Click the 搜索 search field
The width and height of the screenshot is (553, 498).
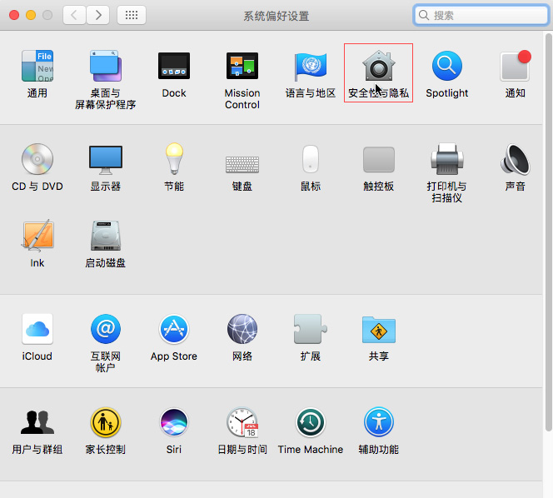pyautogui.click(x=481, y=15)
